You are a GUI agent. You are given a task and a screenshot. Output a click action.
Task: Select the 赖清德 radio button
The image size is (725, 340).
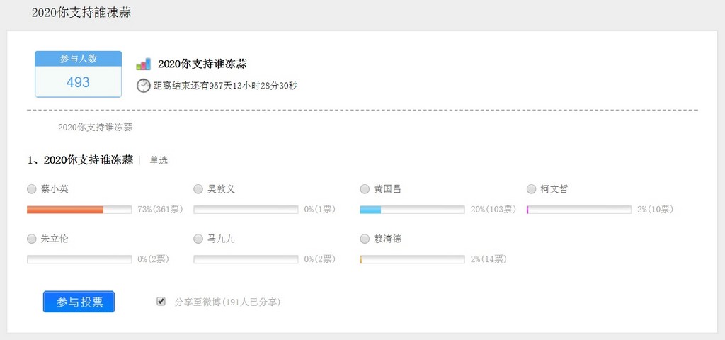point(365,239)
